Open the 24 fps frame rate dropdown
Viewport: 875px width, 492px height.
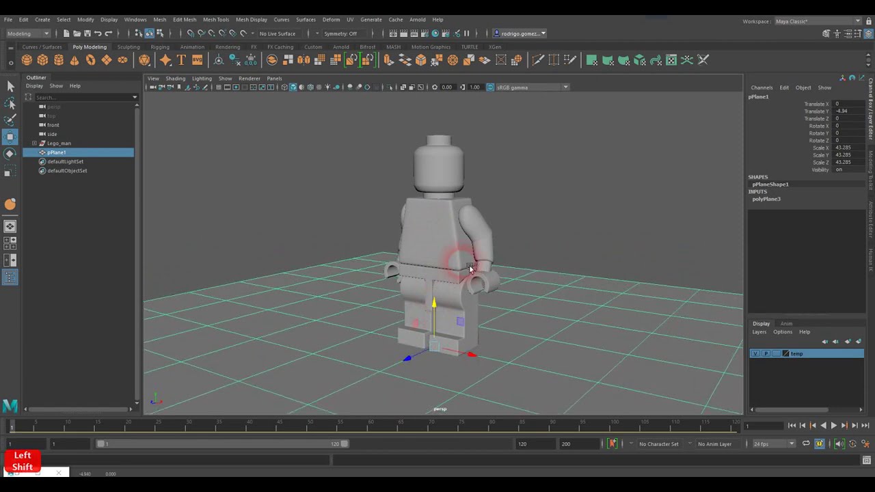click(774, 444)
